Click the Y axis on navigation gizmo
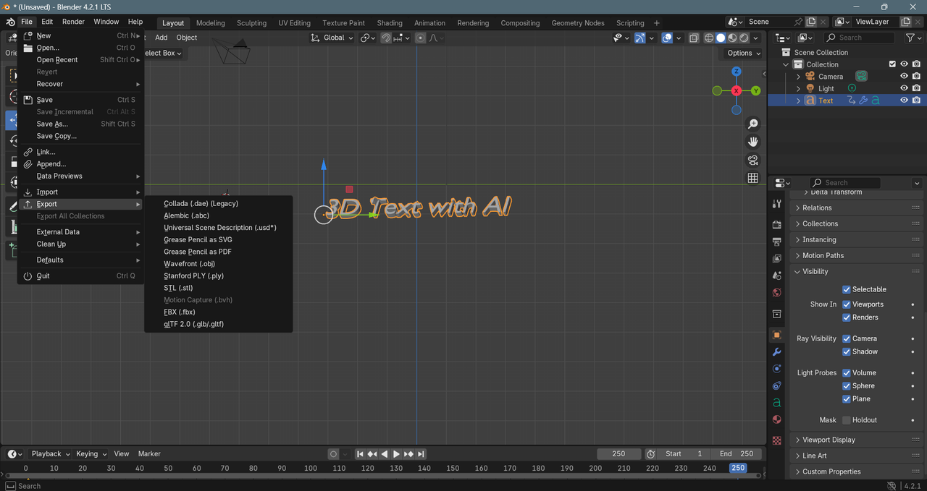927x491 pixels. point(756,90)
